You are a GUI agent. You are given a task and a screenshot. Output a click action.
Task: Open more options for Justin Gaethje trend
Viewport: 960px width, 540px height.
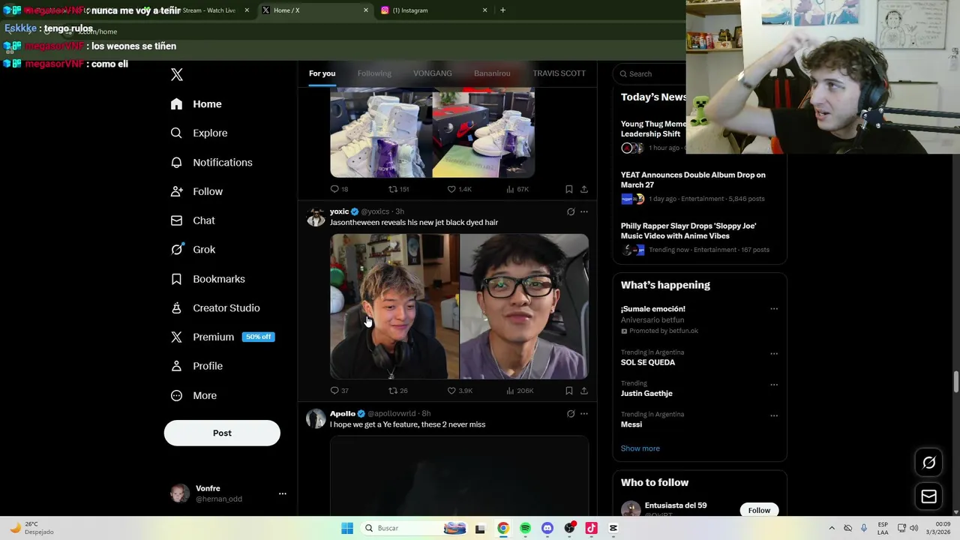774,385
